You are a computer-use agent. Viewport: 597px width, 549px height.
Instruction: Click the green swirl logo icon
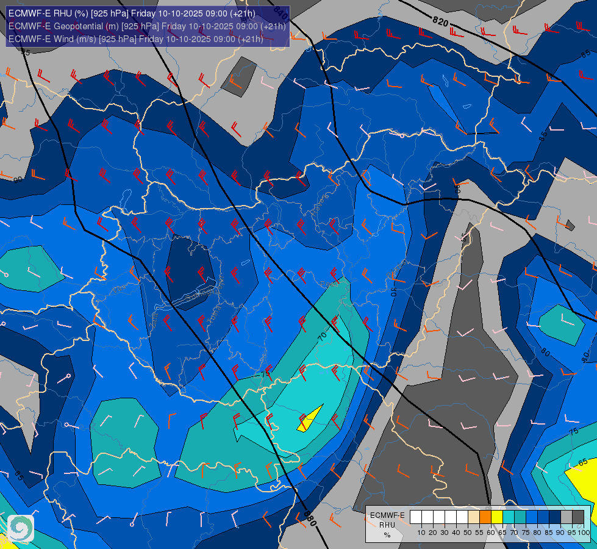click(20, 528)
